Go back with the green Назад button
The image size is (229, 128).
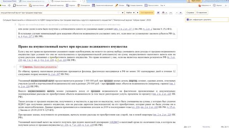[3, 5]
